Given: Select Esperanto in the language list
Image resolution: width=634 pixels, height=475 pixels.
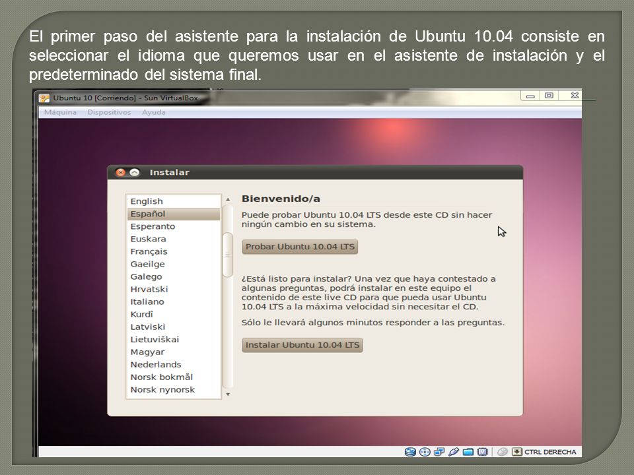Looking at the screenshot, I should tap(174, 226).
